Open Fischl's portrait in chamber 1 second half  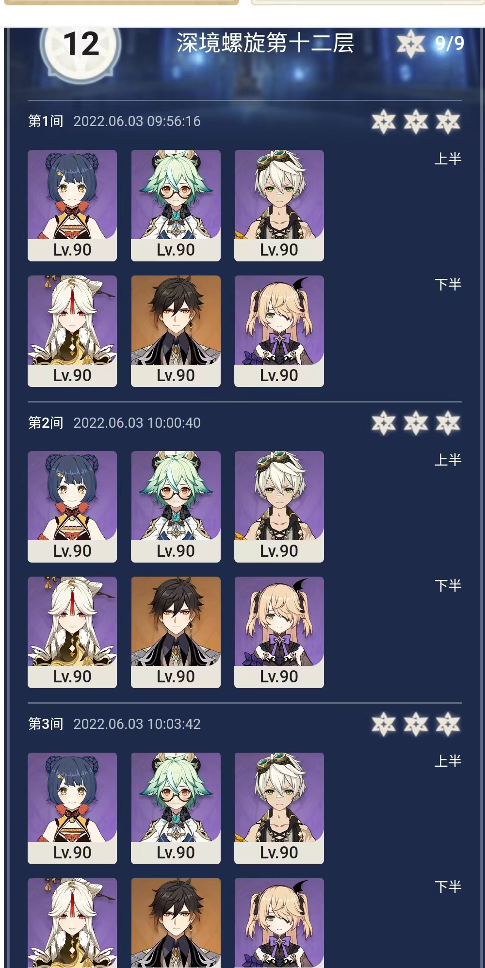pyautogui.click(x=279, y=331)
